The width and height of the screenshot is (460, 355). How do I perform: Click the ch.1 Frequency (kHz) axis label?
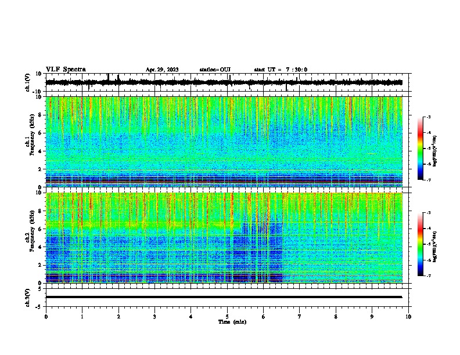tap(30, 135)
